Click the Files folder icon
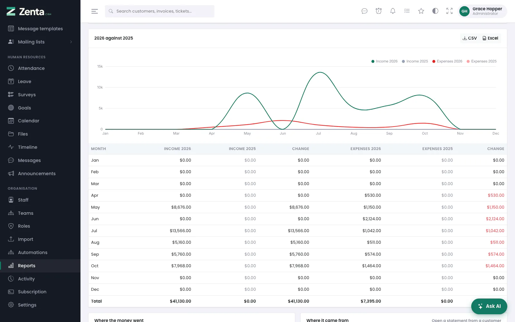Viewport: 515px width, 322px height. [11, 134]
